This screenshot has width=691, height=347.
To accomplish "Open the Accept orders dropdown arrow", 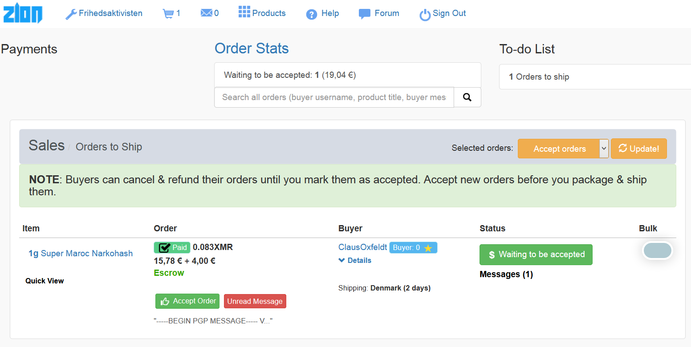I will 604,149.
